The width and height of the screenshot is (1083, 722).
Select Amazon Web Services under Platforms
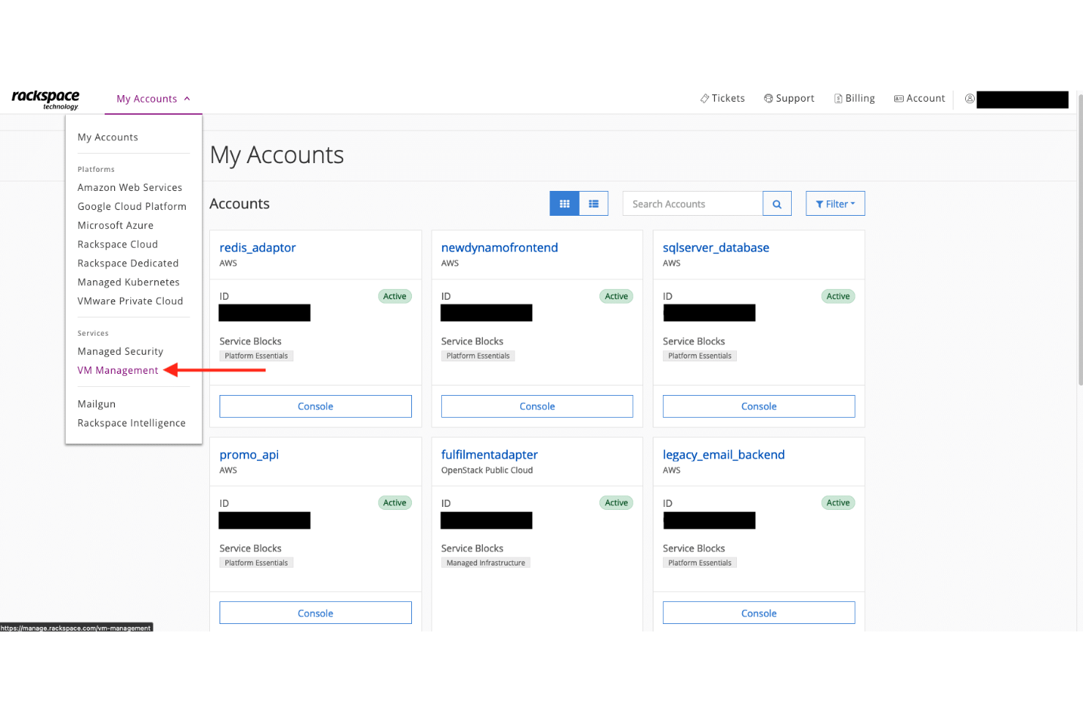[x=130, y=187]
